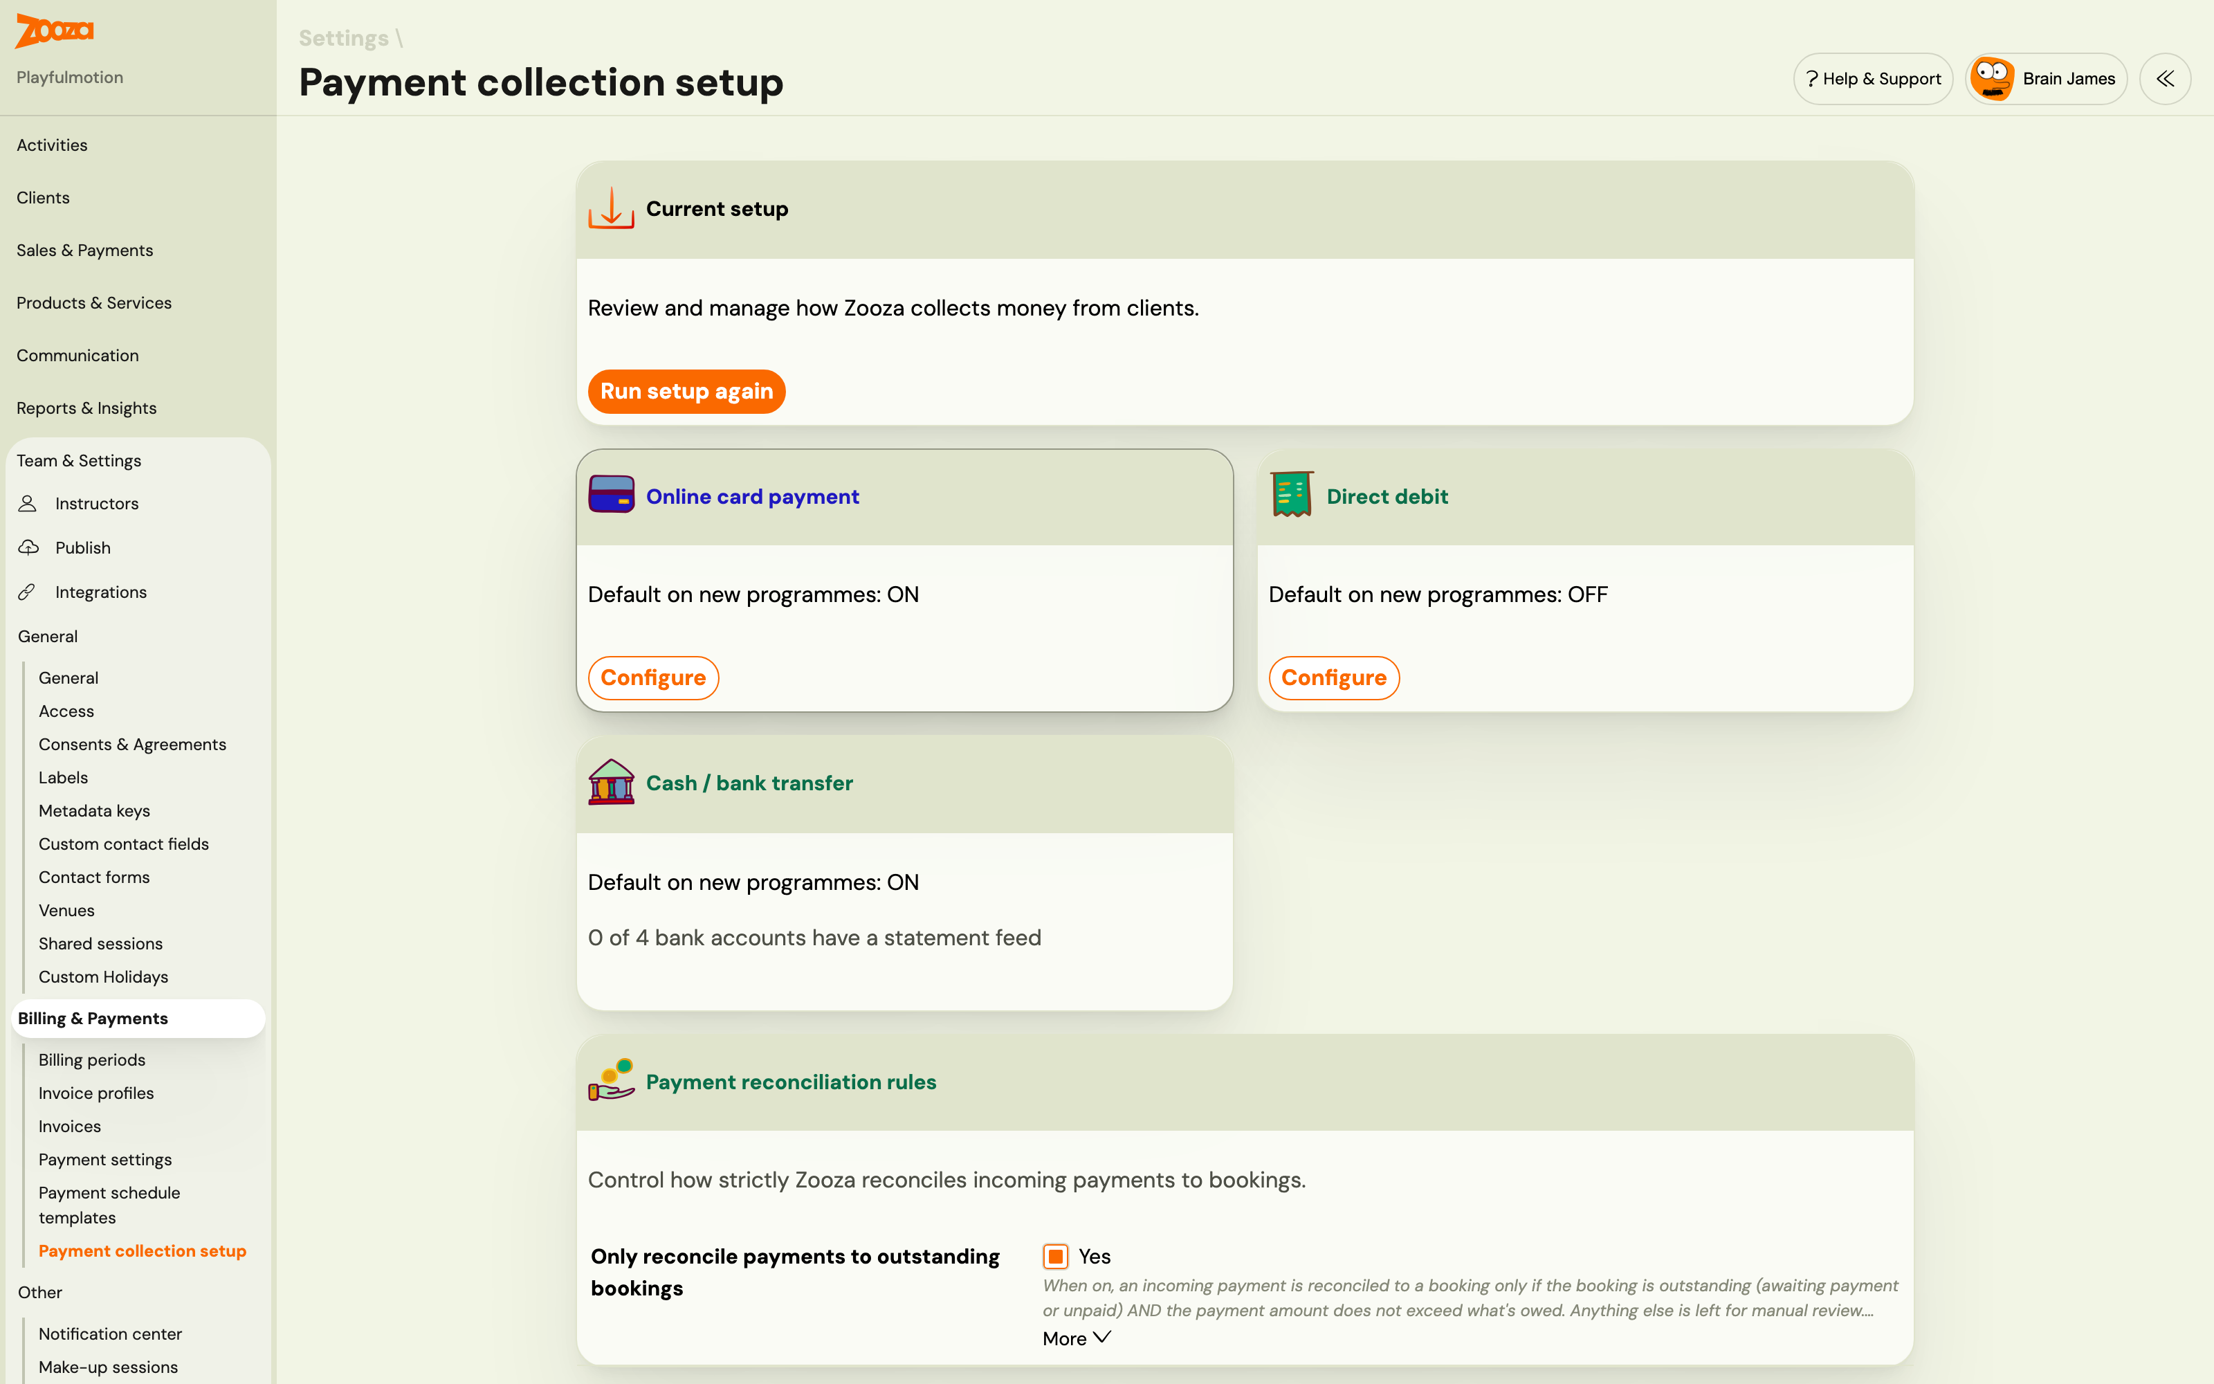Collapse the Team & Settings section

point(79,460)
